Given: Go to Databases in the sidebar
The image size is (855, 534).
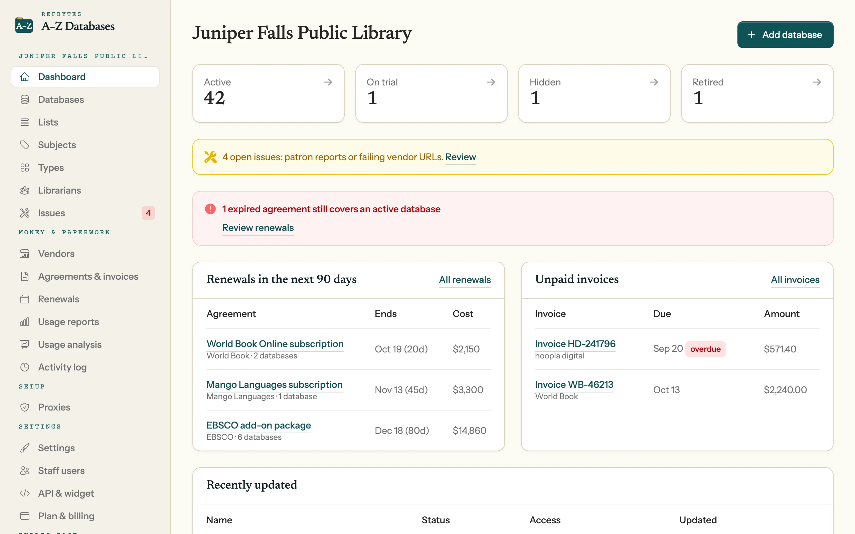Looking at the screenshot, I should click(x=85, y=99).
